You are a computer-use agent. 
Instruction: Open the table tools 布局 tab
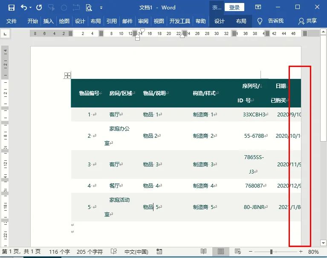tap(241, 21)
